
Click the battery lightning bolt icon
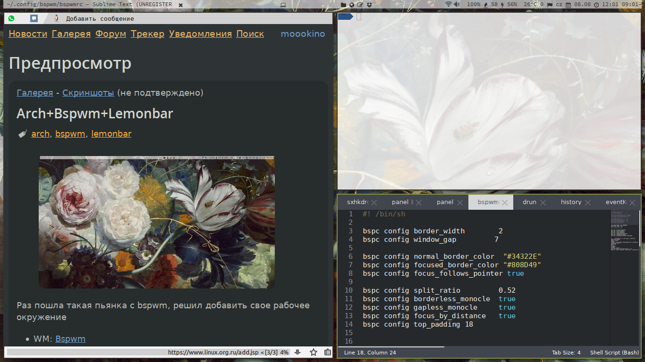502,5
